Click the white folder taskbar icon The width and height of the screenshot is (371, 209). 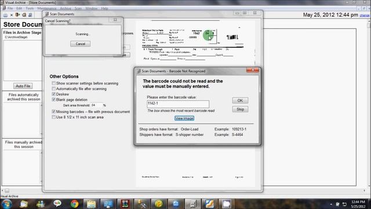(226, 204)
